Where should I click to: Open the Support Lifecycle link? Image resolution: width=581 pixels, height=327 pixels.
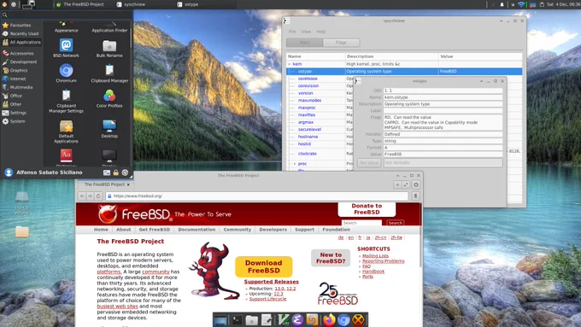pyautogui.click(x=267, y=299)
